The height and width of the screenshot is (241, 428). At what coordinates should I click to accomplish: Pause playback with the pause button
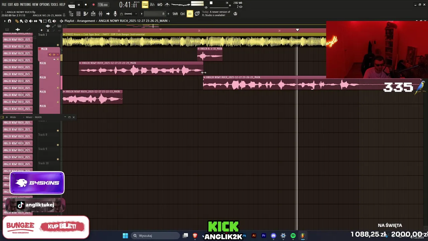79,5
